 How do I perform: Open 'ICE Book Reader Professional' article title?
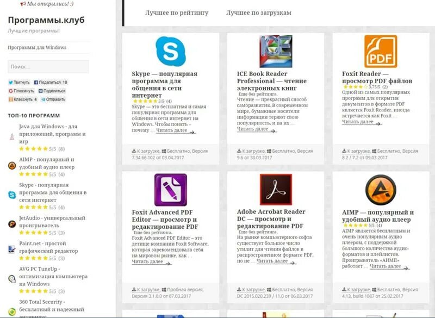click(272, 81)
